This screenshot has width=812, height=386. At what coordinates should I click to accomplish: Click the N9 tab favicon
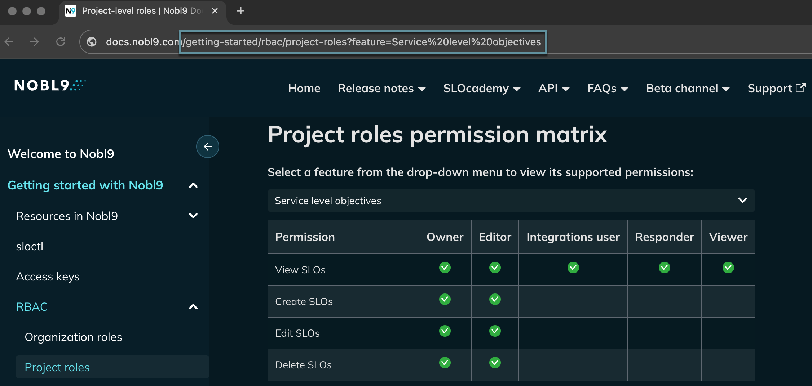click(x=71, y=11)
